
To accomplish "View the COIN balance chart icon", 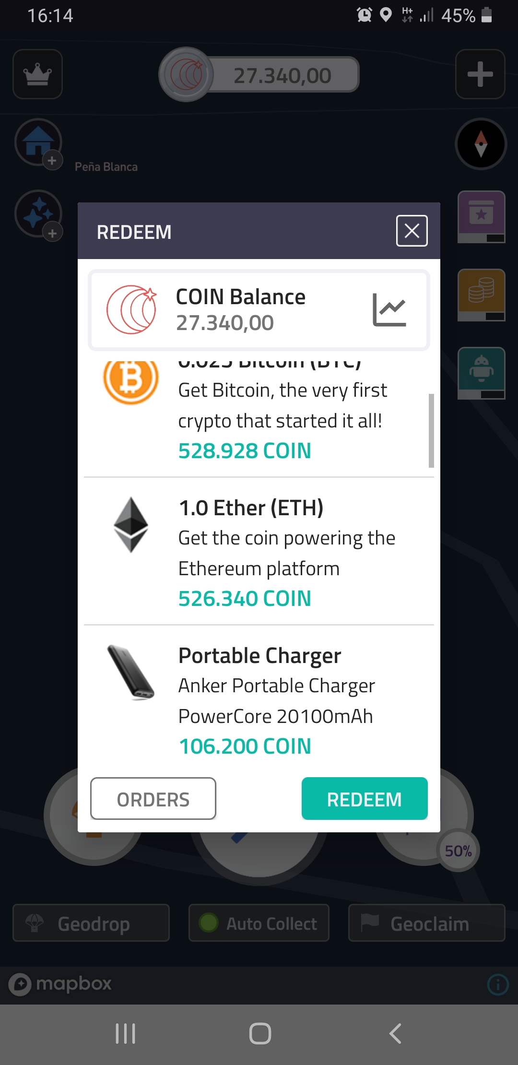I will [389, 310].
